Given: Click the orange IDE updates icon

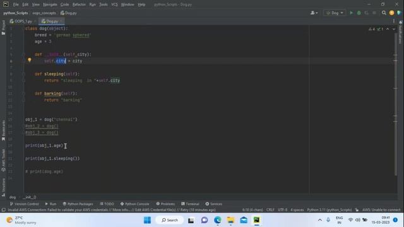Looking at the screenshot, I should (391, 13).
